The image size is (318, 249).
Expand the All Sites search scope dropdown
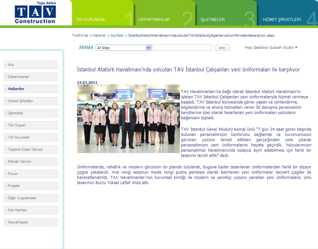pos(124,48)
